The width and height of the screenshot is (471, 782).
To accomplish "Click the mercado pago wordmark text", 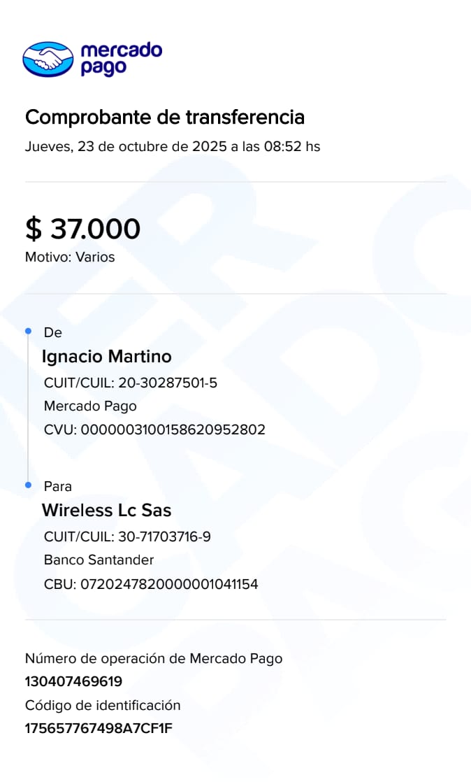I will [120, 59].
